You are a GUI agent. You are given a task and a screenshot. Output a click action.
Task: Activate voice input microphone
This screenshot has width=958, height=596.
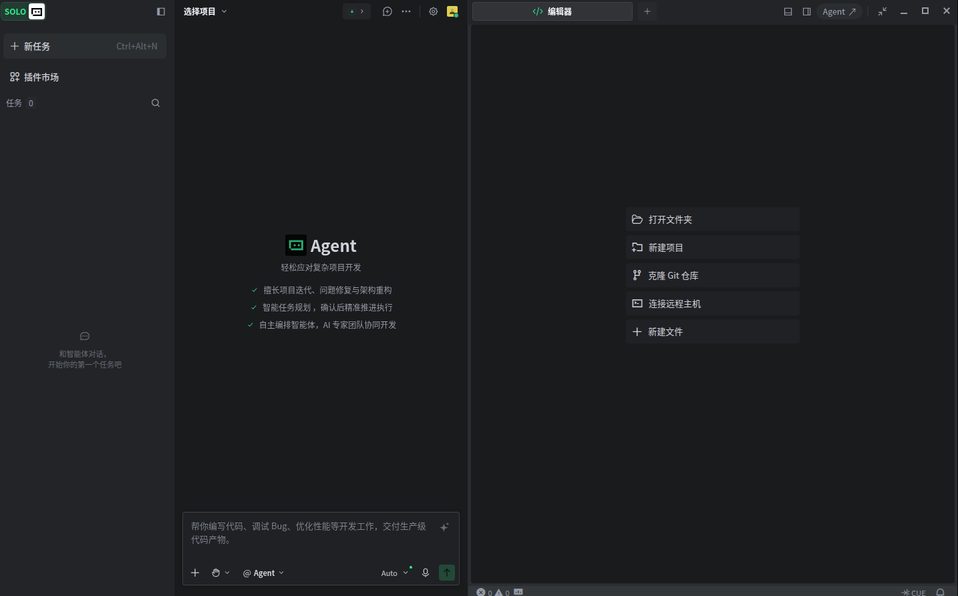[x=426, y=573]
